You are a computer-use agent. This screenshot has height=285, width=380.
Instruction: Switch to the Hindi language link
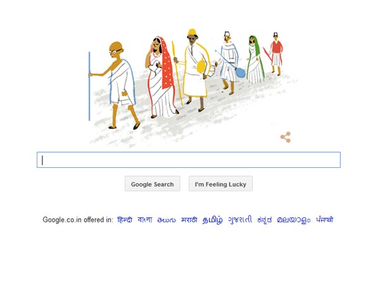(125, 220)
